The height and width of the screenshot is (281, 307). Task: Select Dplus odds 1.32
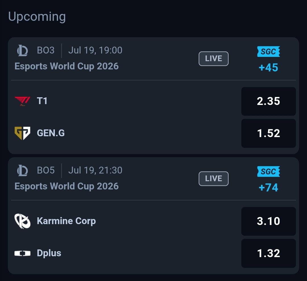click(x=268, y=253)
